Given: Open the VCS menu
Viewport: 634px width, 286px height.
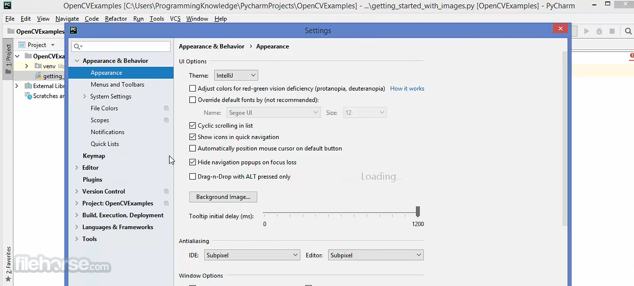Looking at the screenshot, I should pos(175,18).
